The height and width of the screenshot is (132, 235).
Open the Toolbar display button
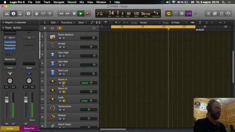pos(20,14)
